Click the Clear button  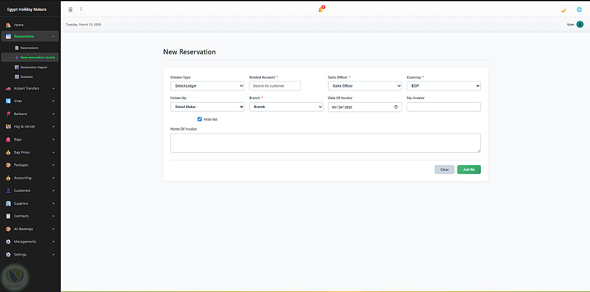444,170
